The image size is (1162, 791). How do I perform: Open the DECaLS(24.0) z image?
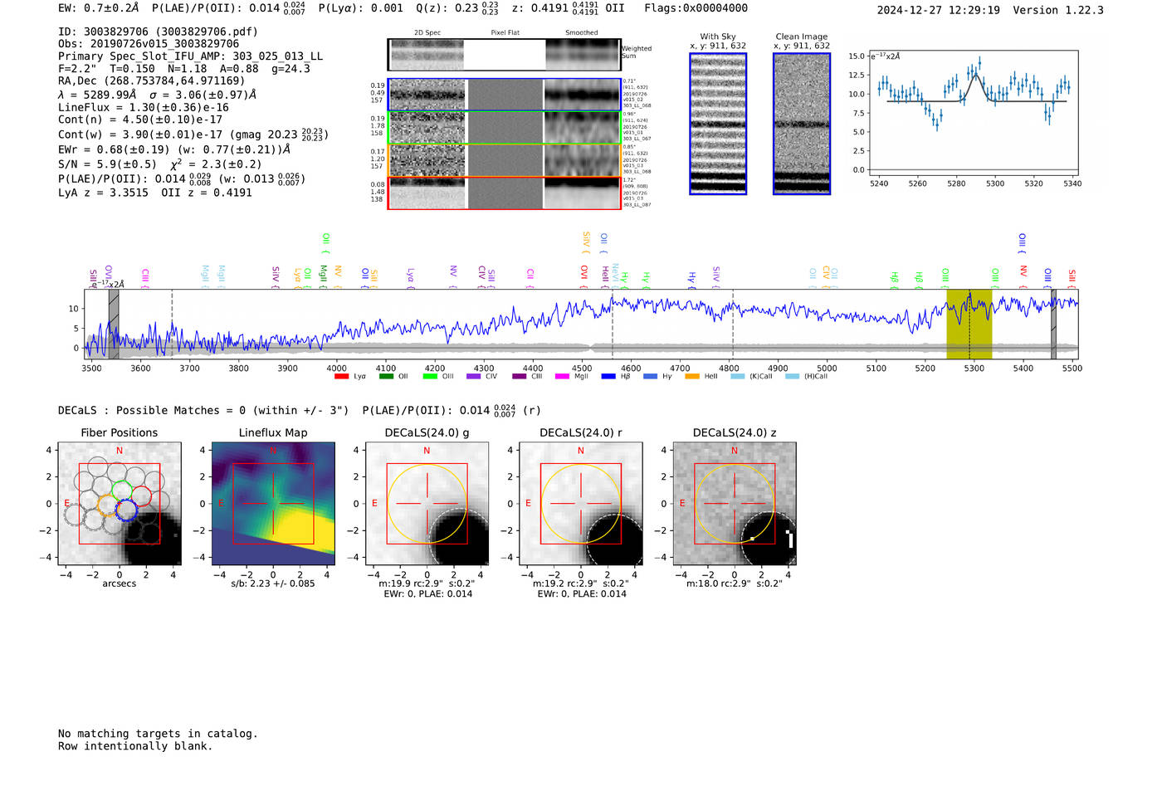735,504
